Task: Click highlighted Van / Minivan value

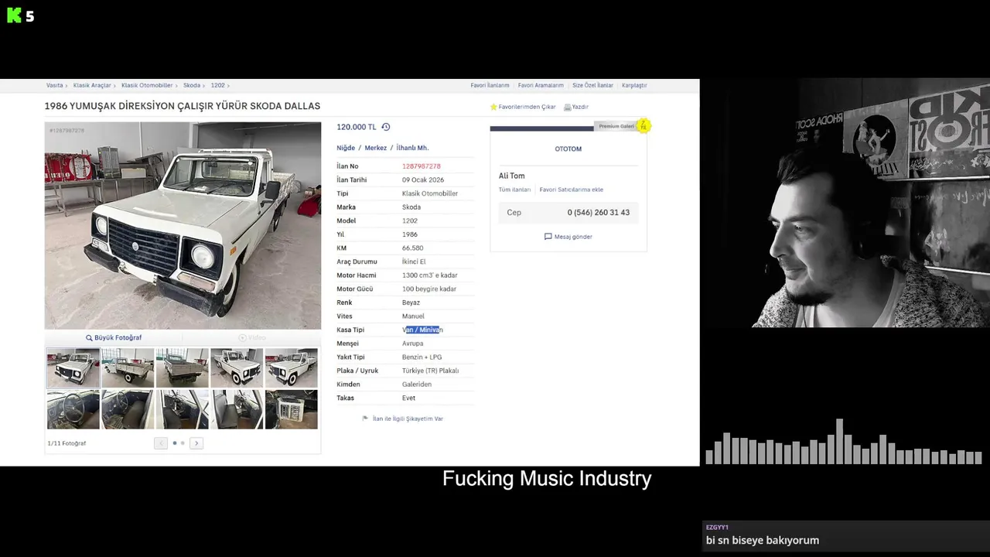Action: coord(422,330)
